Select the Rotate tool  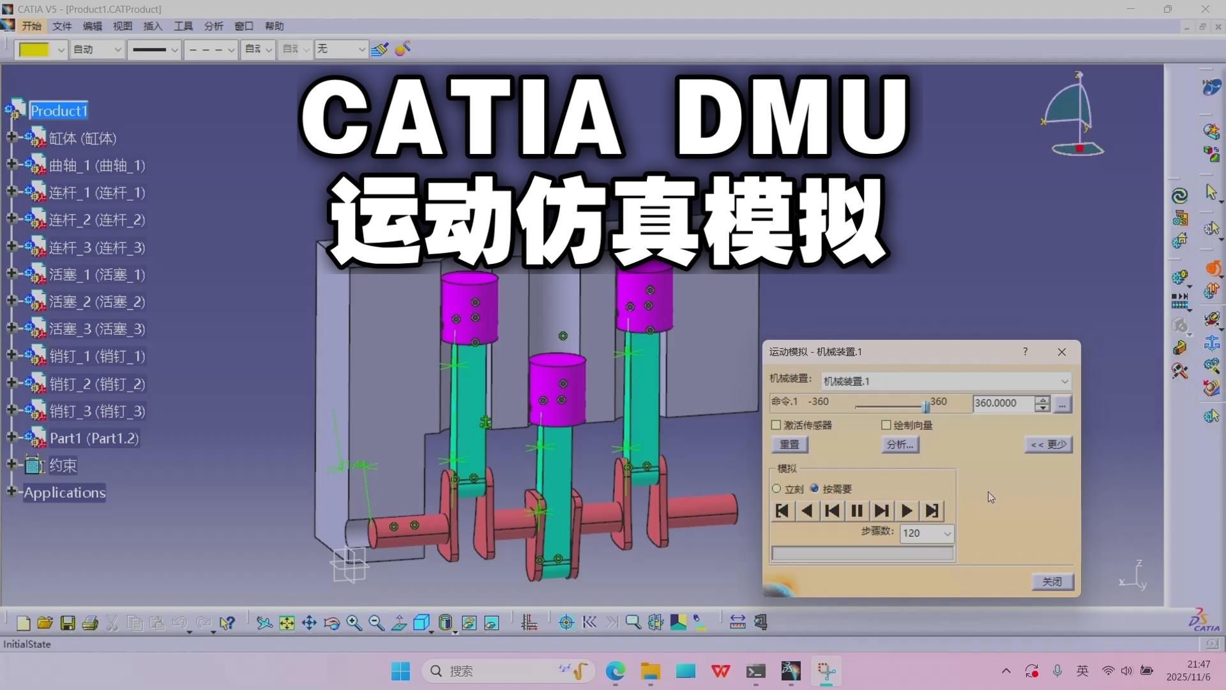tap(331, 623)
